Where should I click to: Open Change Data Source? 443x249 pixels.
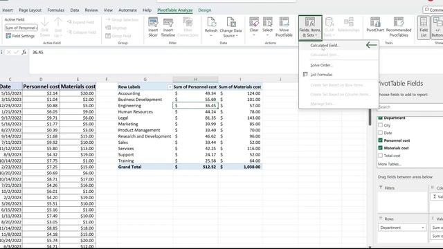point(230,27)
